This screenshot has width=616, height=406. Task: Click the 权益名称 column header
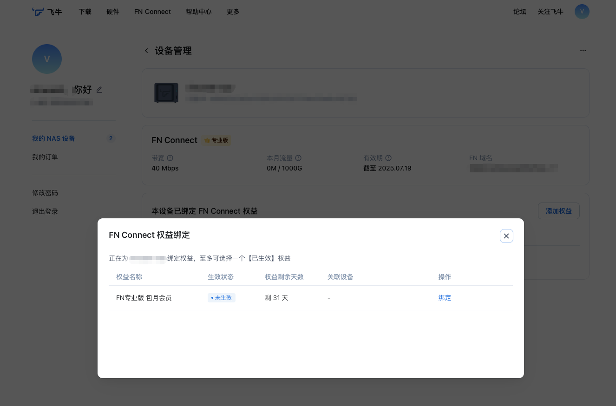click(x=129, y=277)
